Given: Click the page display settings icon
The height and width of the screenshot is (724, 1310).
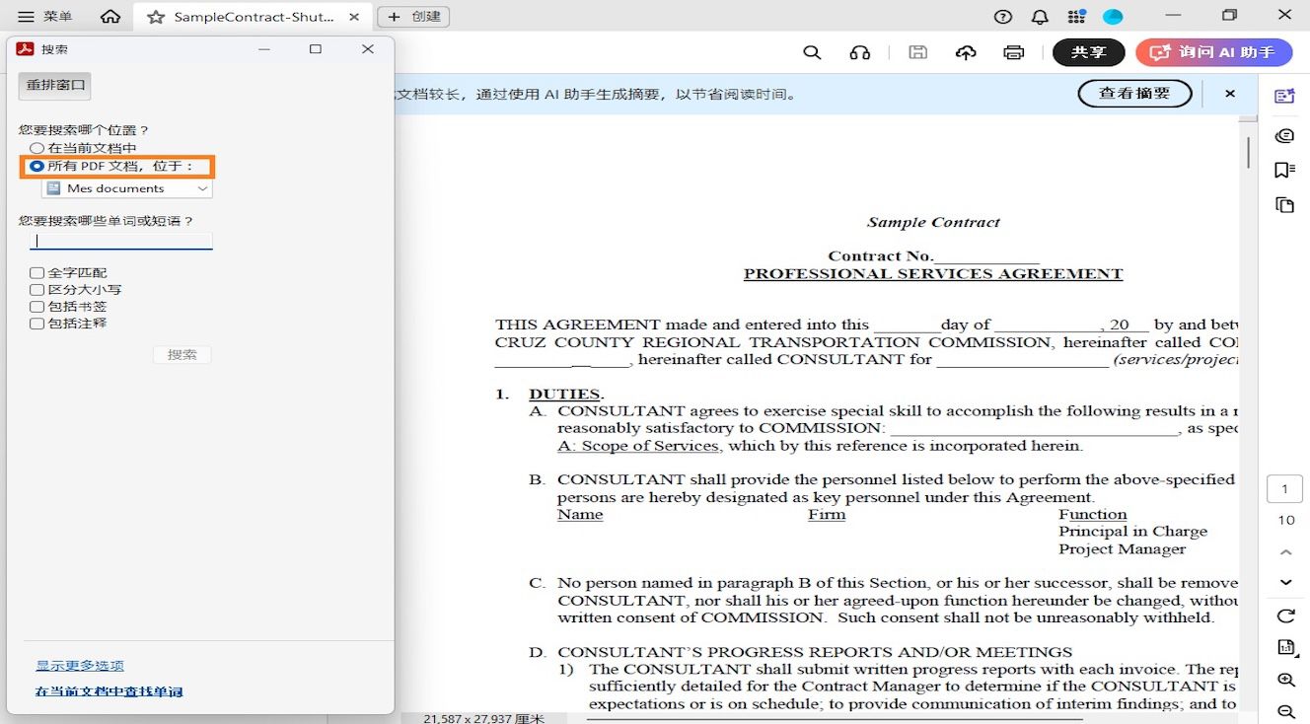Looking at the screenshot, I should click(1285, 648).
